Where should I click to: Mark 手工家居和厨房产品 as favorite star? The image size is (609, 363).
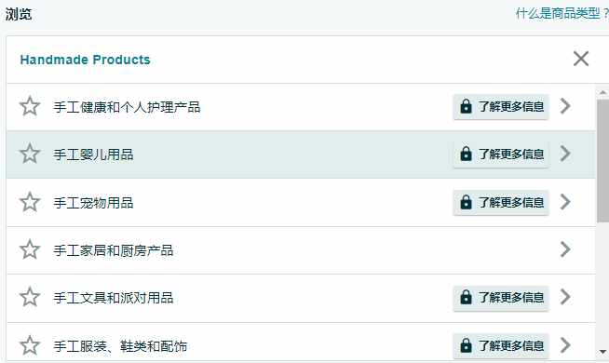pos(30,249)
